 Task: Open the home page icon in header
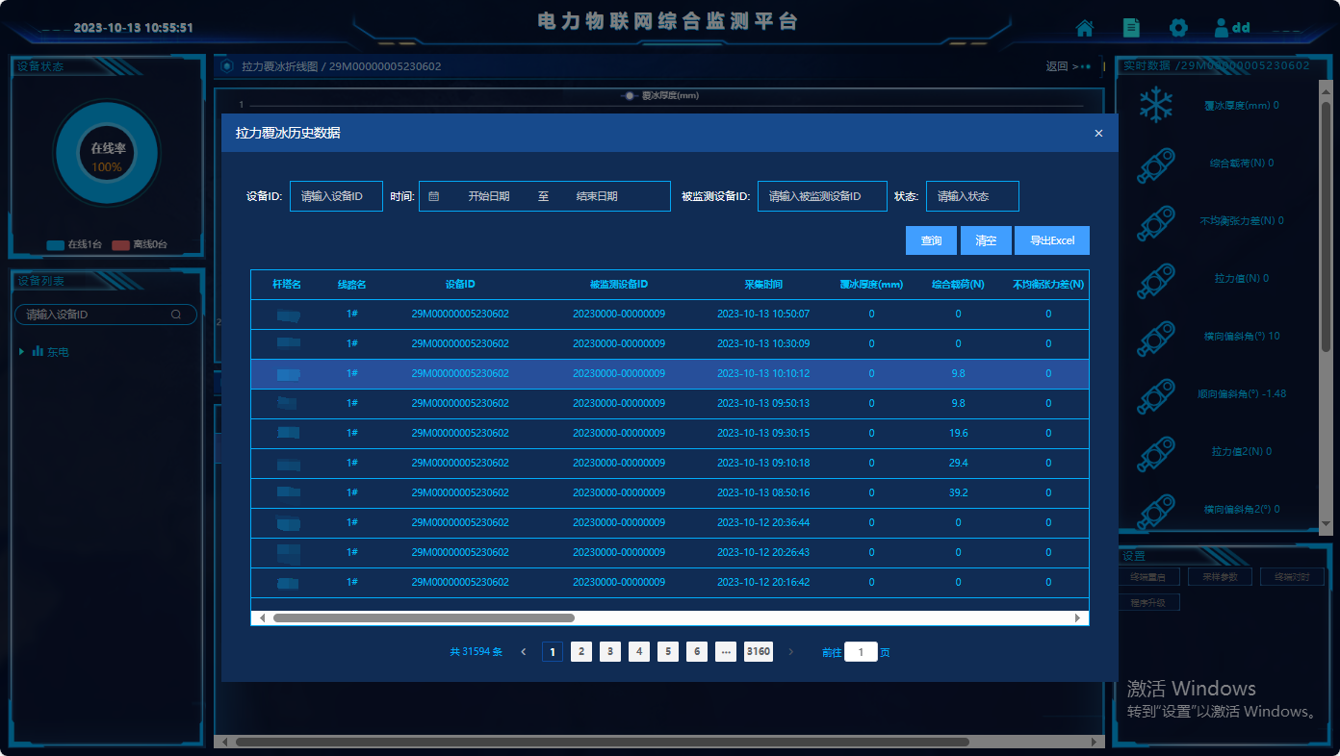coord(1085,28)
